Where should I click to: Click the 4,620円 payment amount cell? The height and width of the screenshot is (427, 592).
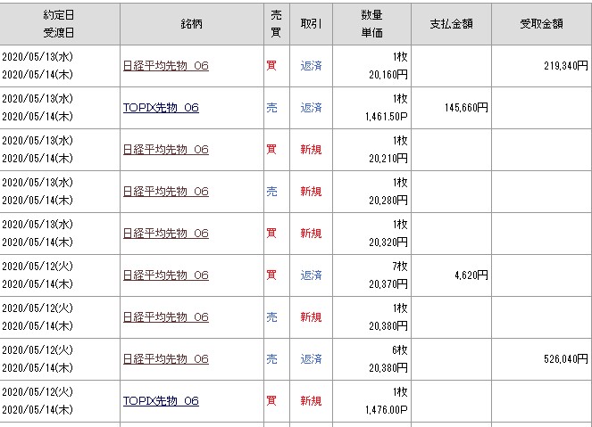point(471,275)
